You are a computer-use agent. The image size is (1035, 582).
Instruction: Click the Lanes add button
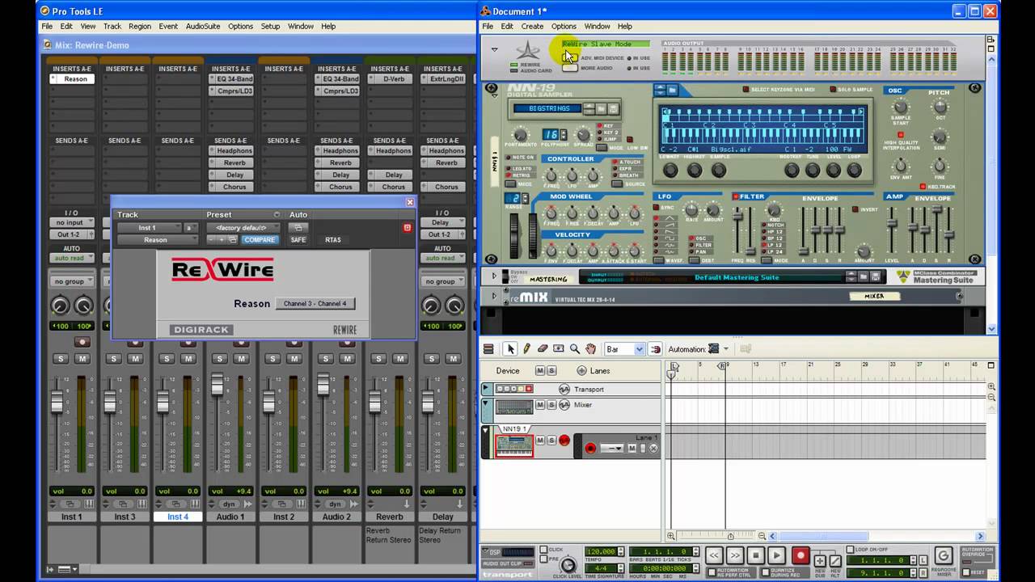(x=582, y=370)
